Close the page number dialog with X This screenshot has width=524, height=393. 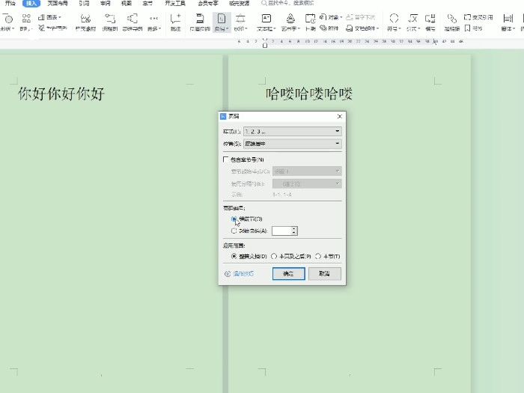[340, 116]
